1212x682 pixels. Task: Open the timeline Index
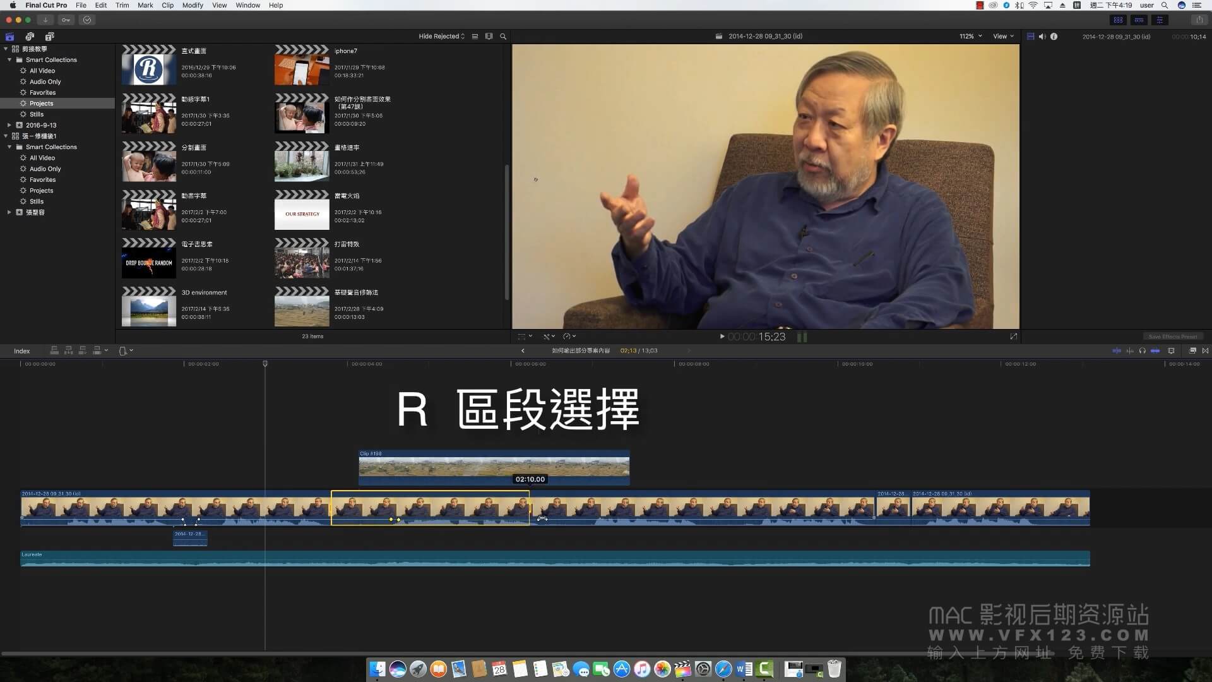(22, 350)
